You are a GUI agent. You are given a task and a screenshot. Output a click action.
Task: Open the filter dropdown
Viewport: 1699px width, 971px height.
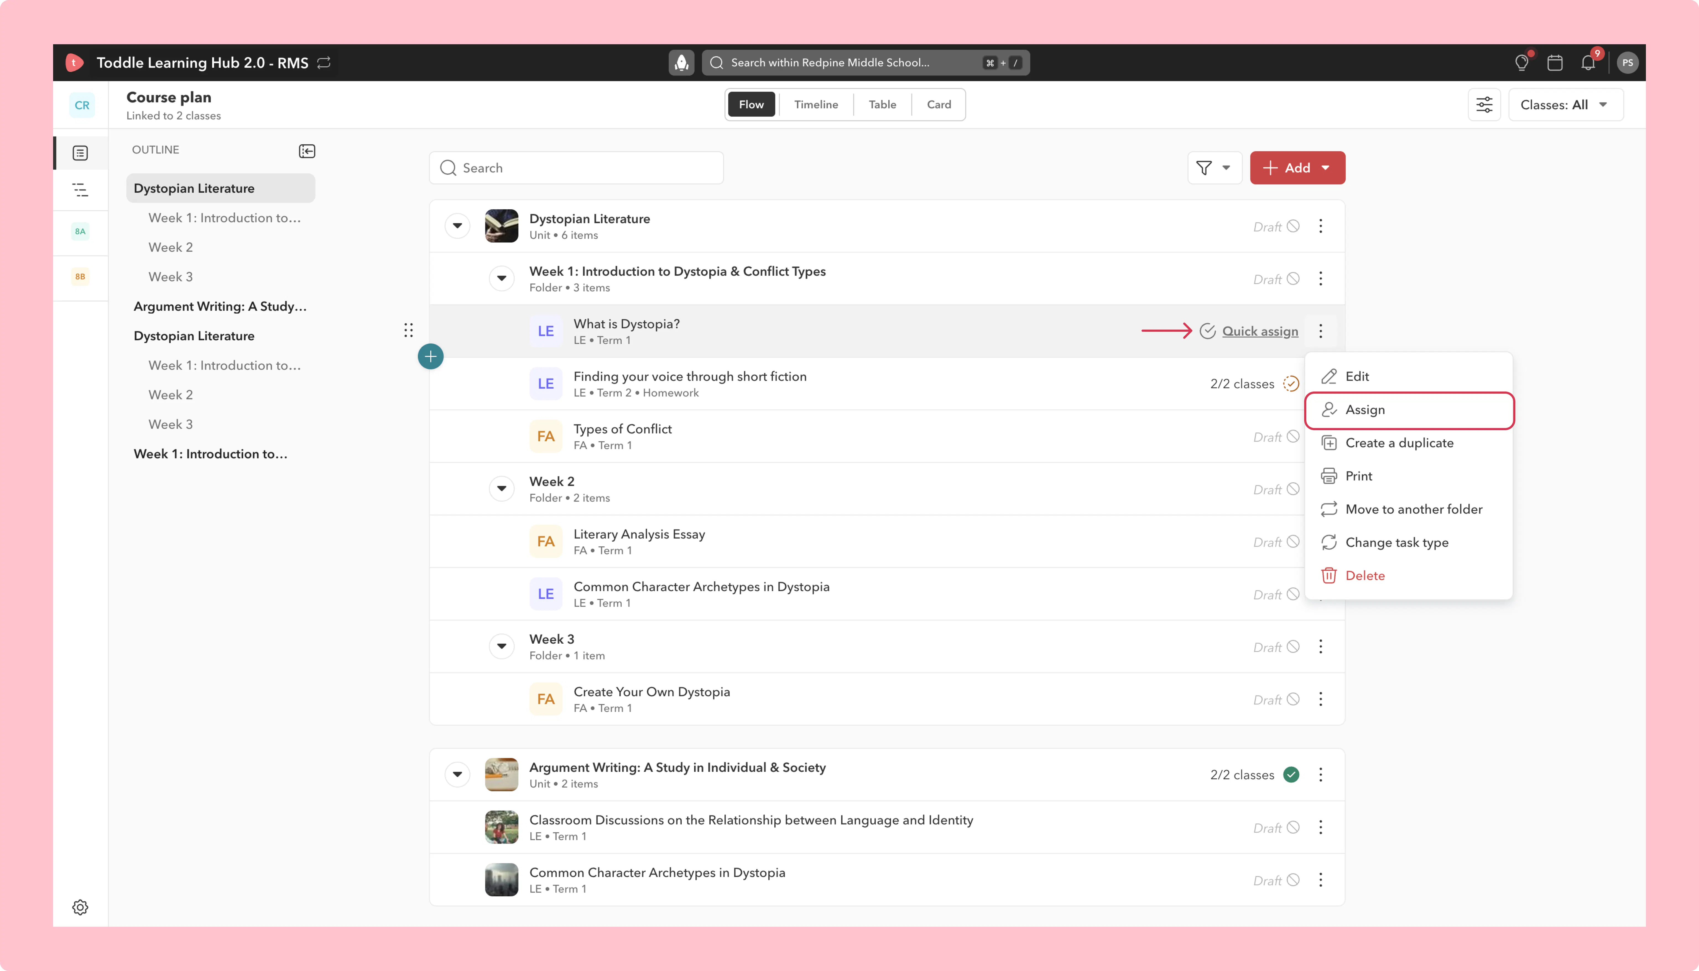pos(1214,168)
